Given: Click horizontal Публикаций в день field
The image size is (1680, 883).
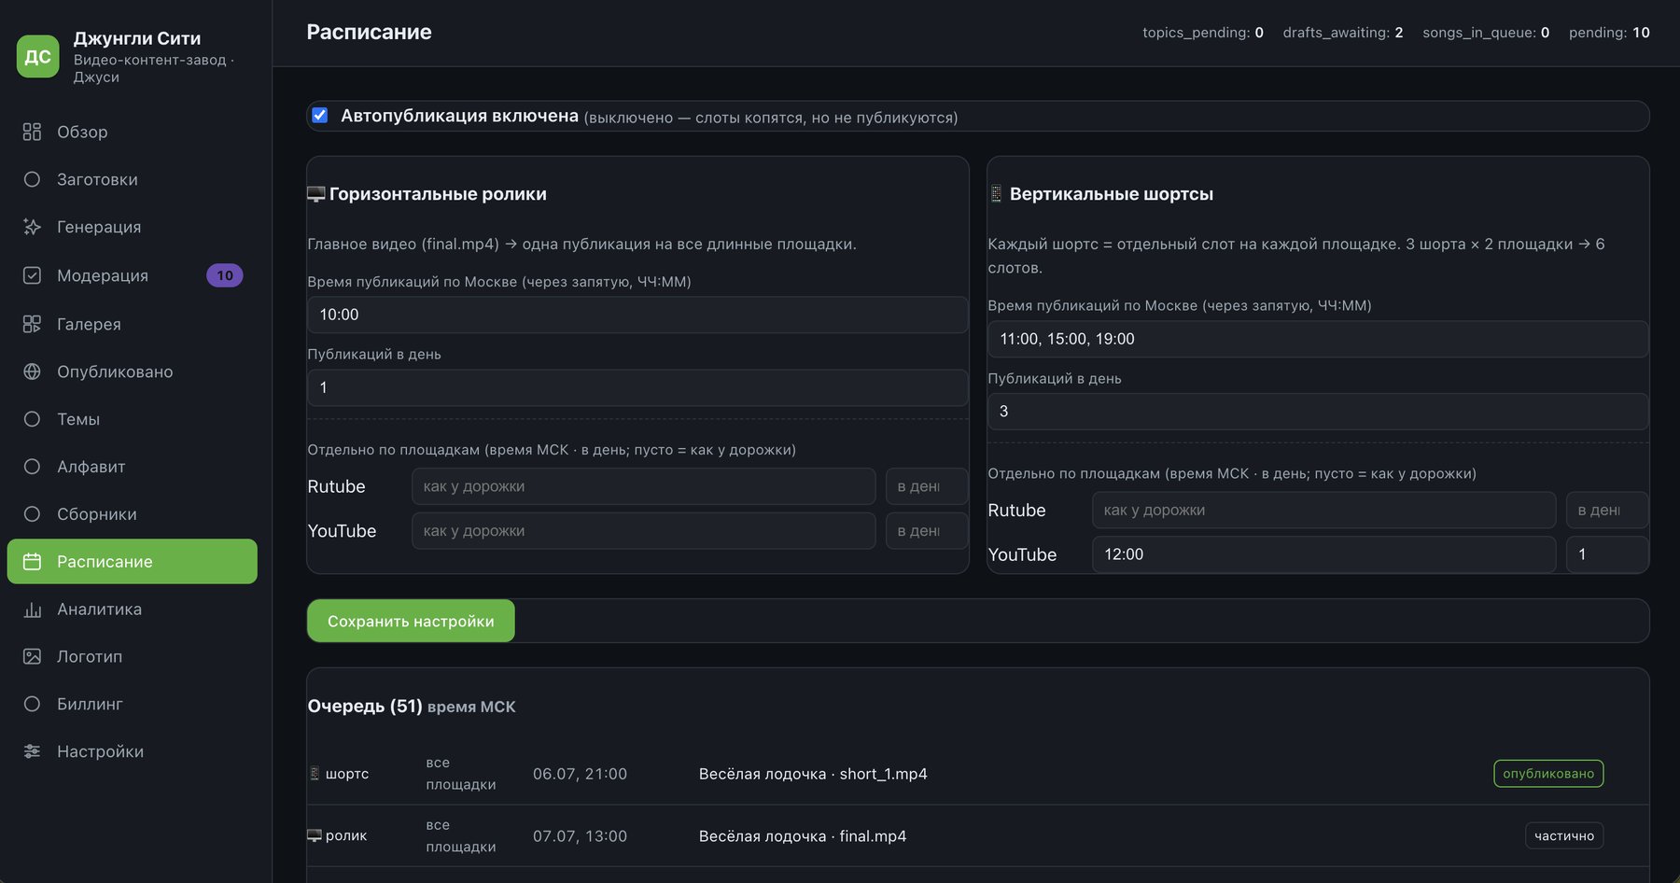Looking at the screenshot, I should [637, 387].
